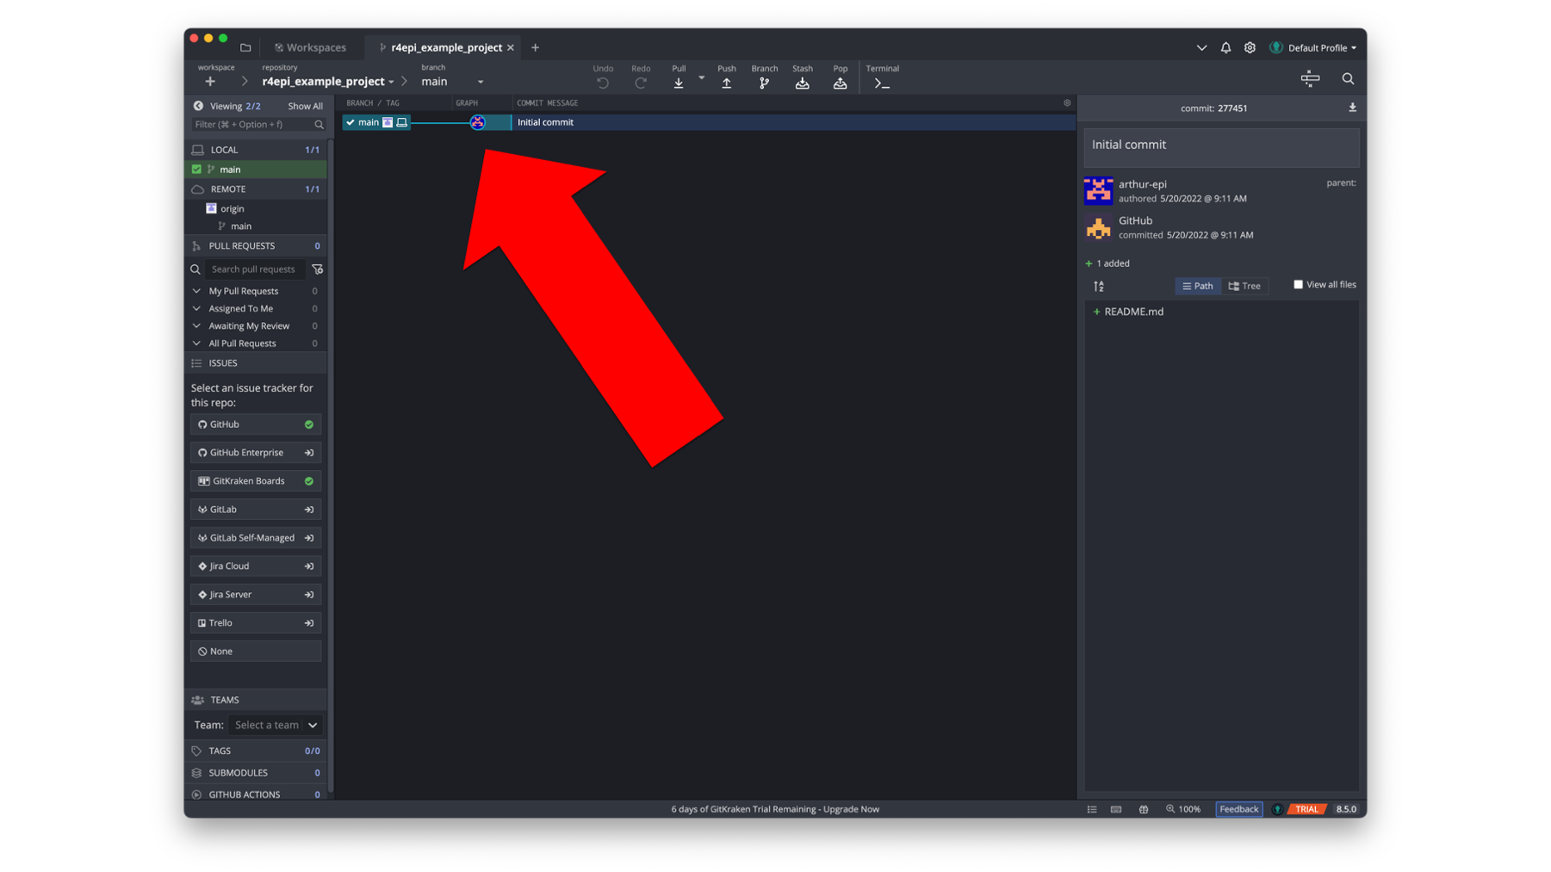Open the Terminal from toolbar
The height and width of the screenshot is (872, 1551).
pos(882,83)
